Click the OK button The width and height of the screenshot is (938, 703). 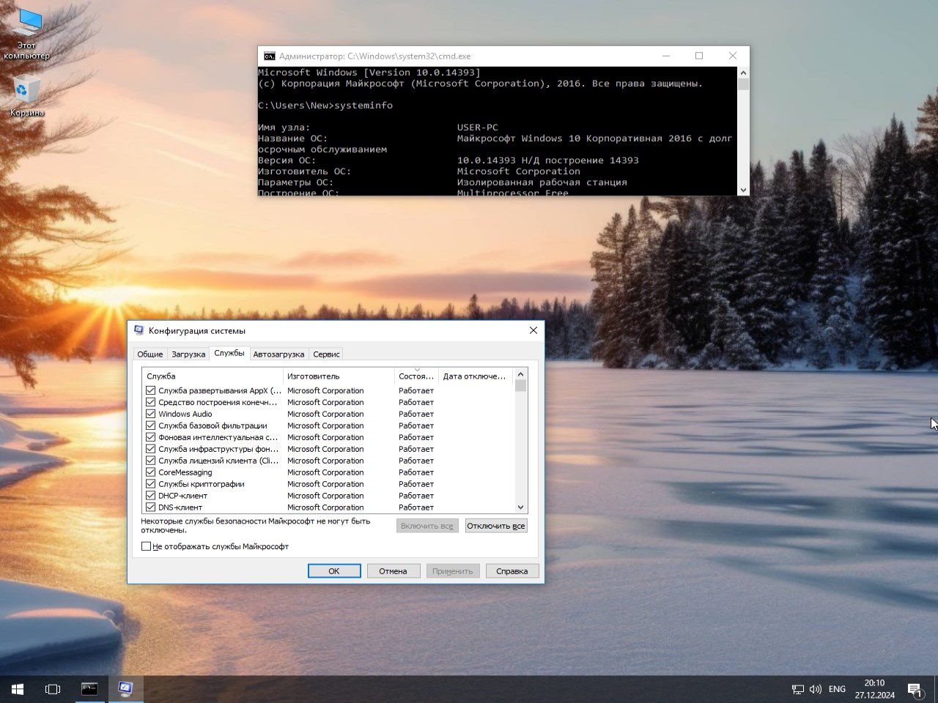pyautogui.click(x=334, y=571)
